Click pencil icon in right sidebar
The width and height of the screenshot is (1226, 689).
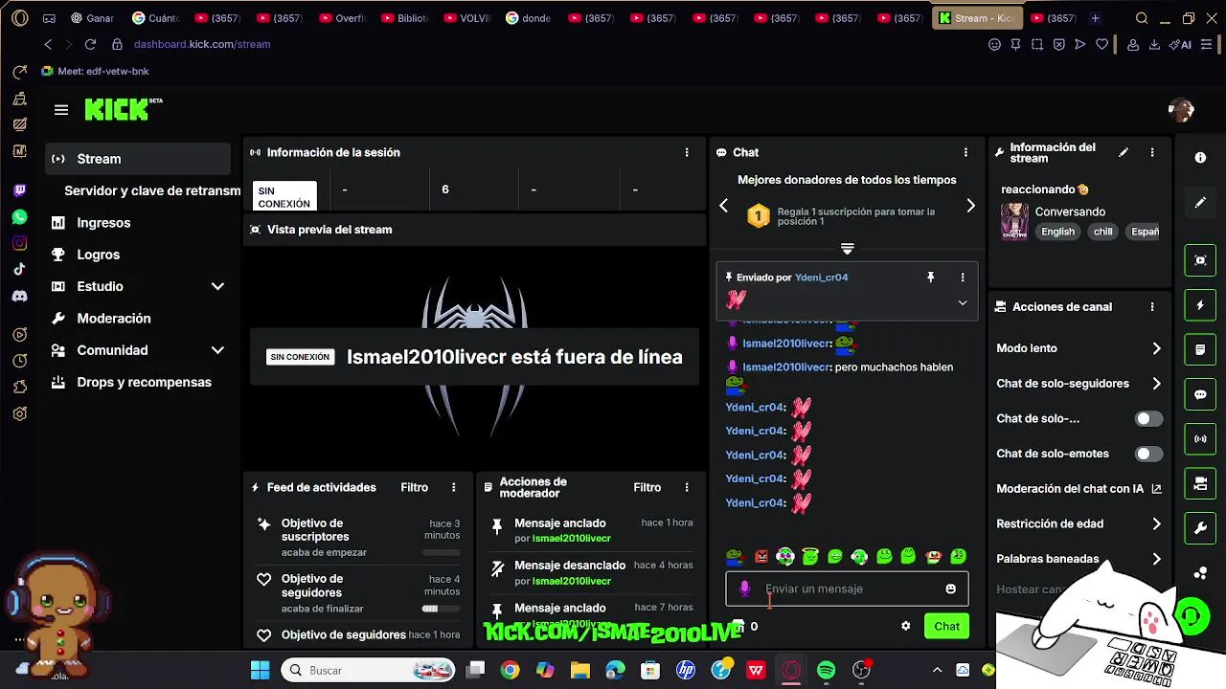[x=1200, y=202]
